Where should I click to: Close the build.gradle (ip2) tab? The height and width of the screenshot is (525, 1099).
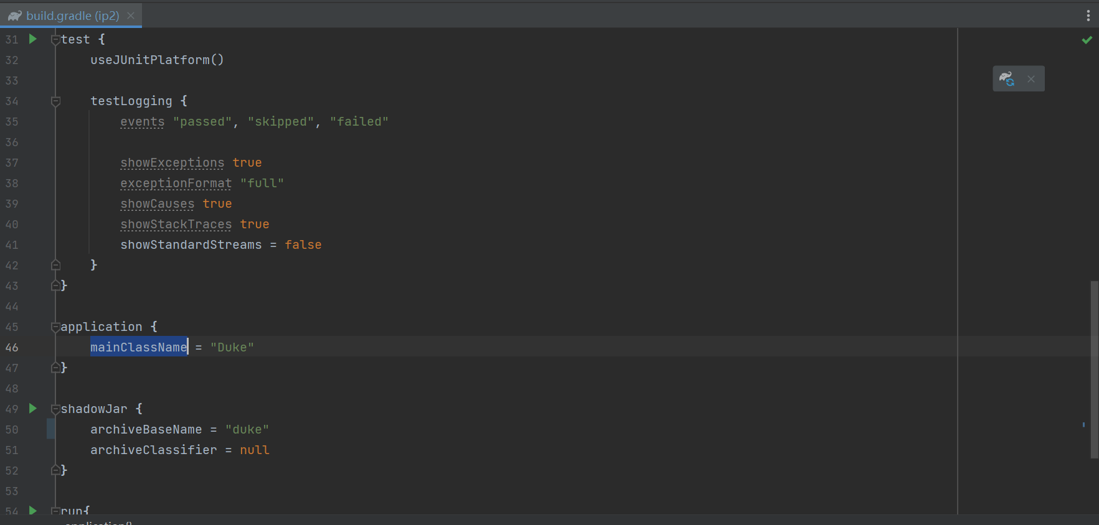[x=130, y=16]
